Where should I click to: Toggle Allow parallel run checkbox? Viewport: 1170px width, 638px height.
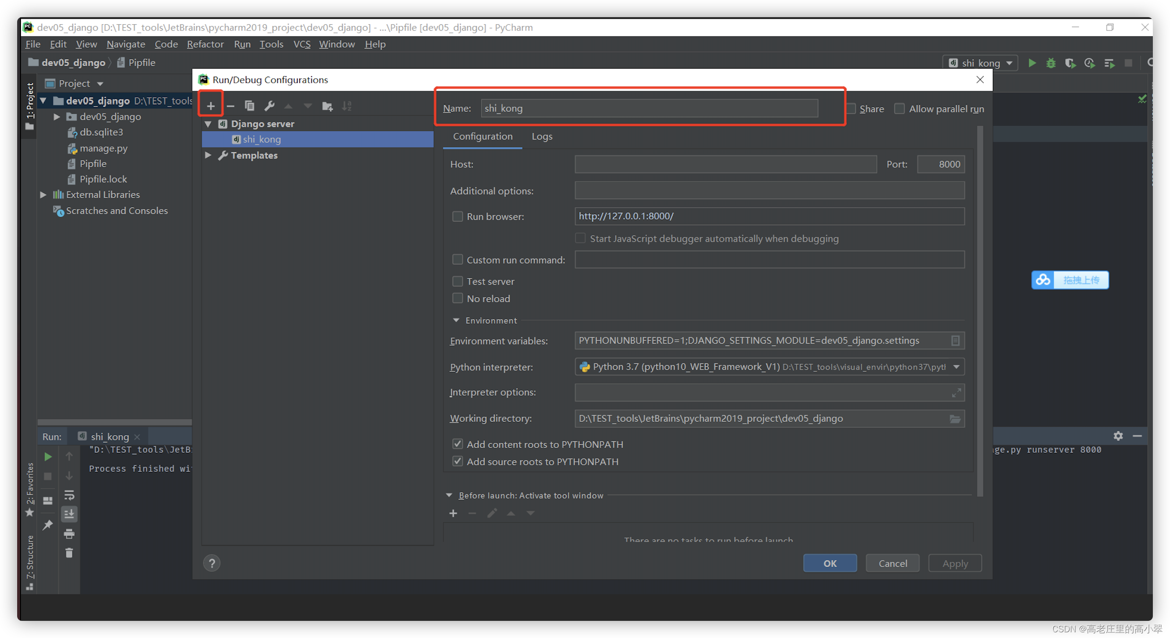(x=899, y=109)
